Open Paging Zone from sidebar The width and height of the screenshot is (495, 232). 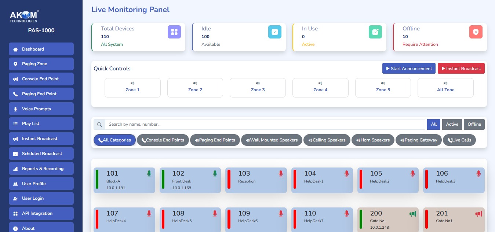click(x=41, y=64)
